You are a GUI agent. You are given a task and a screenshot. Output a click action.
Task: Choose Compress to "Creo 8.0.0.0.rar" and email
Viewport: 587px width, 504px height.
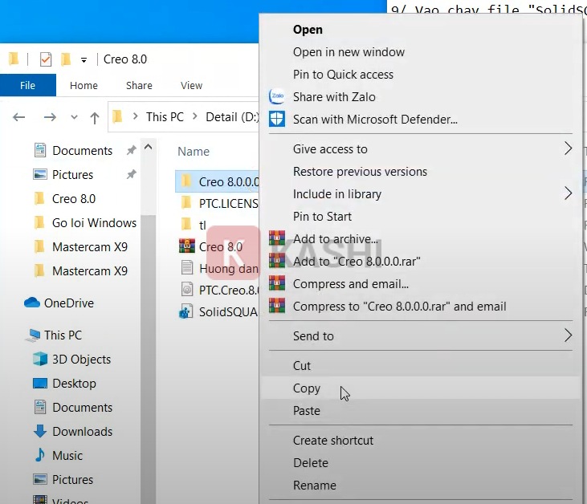(x=399, y=306)
